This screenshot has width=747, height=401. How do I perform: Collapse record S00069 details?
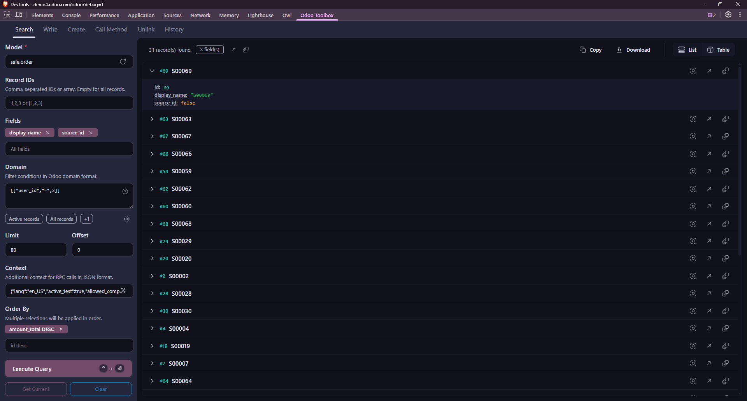tap(152, 71)
